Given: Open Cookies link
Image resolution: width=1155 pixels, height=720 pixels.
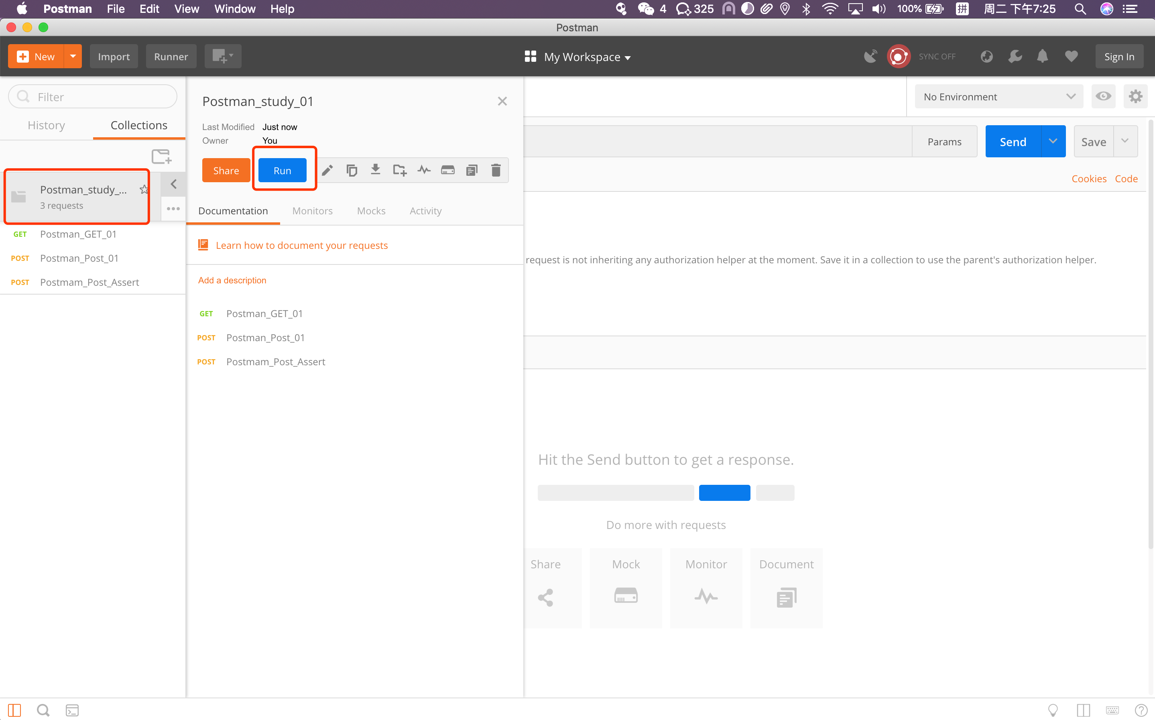Looking at the screenshot, I should (1089, 179).
